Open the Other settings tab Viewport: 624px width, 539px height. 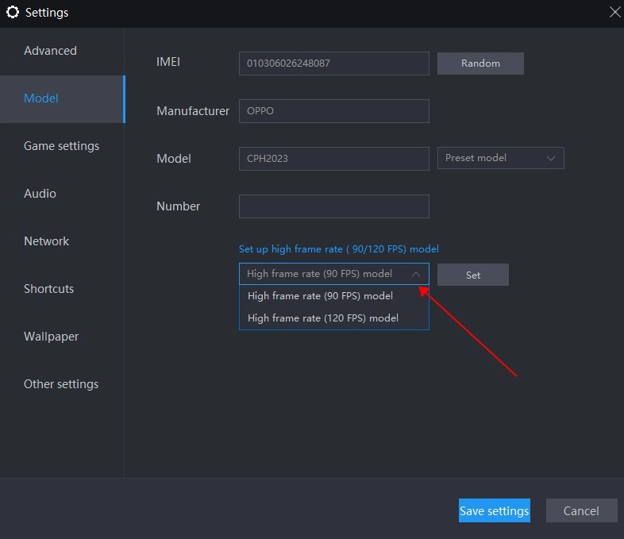pos(61,384)
